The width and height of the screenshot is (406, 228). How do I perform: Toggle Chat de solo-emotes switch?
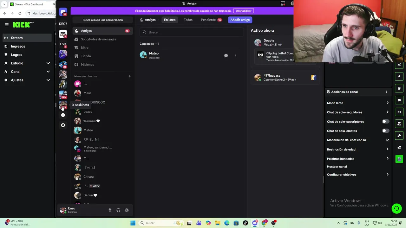[x=385, y=131]
